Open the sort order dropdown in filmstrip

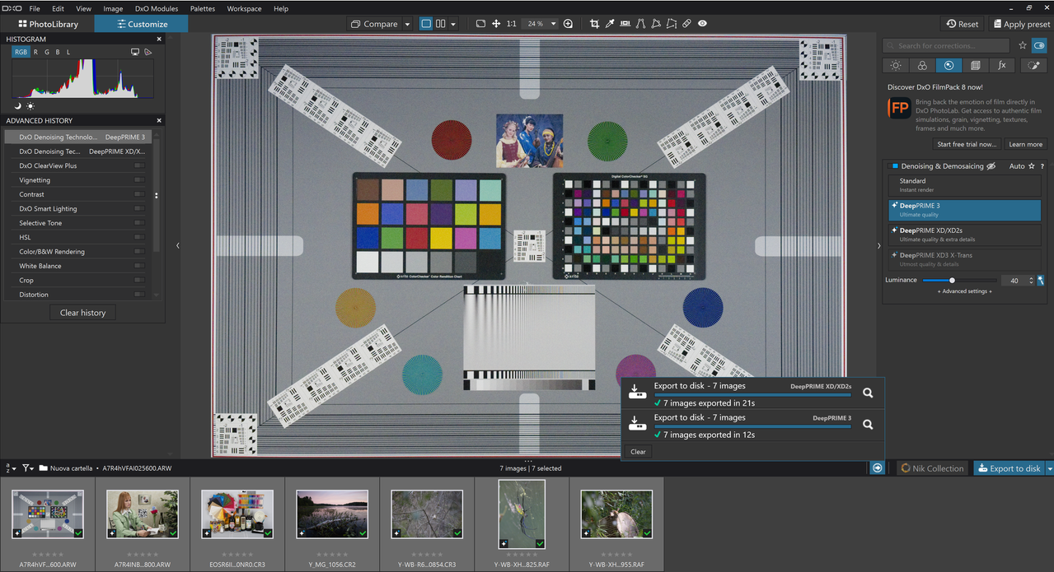pos(11,468)
